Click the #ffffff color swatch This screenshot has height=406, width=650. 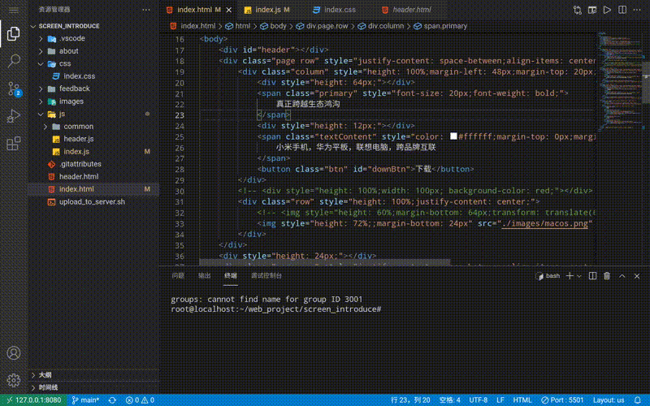pos(453,137)
